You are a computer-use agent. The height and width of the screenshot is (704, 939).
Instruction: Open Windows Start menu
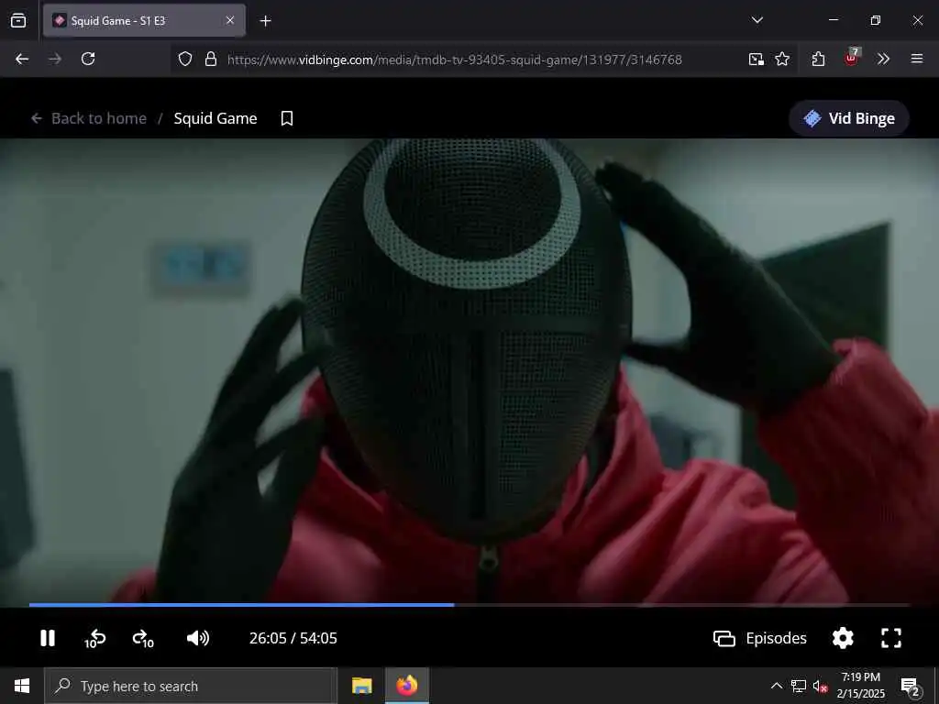click(22, 686)
